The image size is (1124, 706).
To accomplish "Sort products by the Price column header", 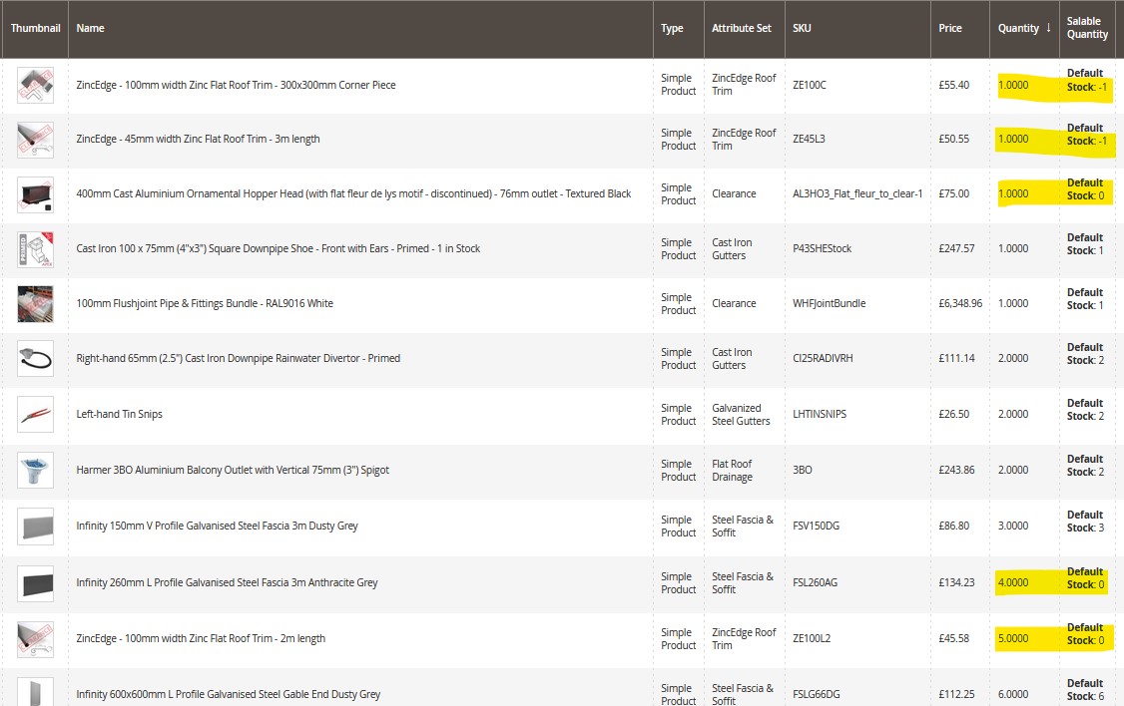I will [x=949, y=28].
